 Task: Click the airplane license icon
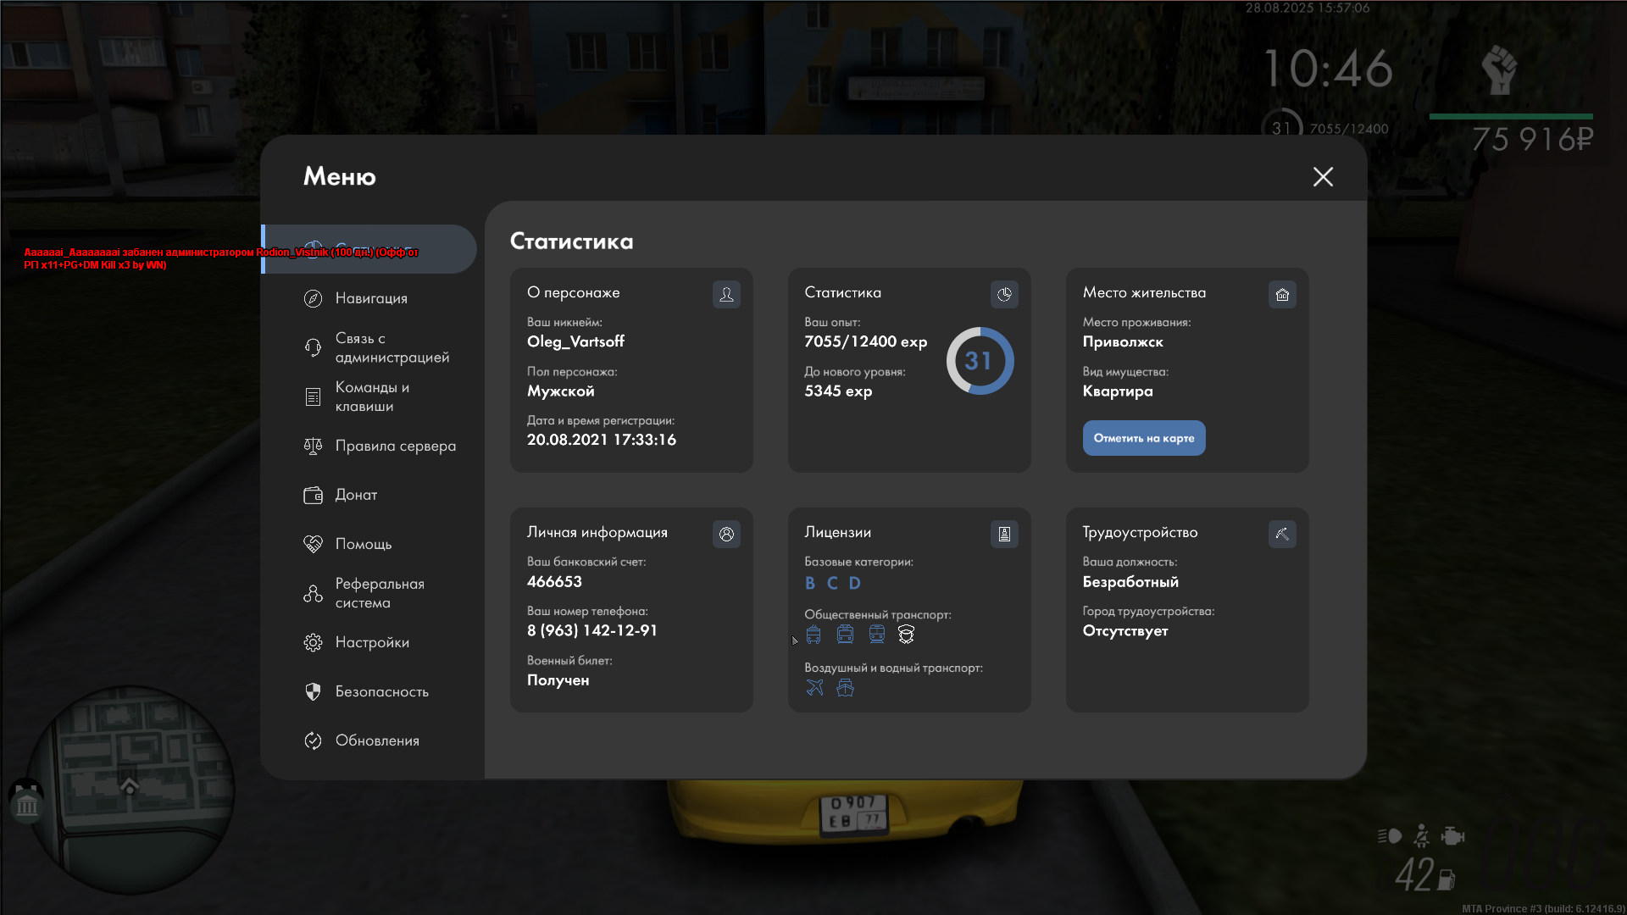[x=814, y=688]
